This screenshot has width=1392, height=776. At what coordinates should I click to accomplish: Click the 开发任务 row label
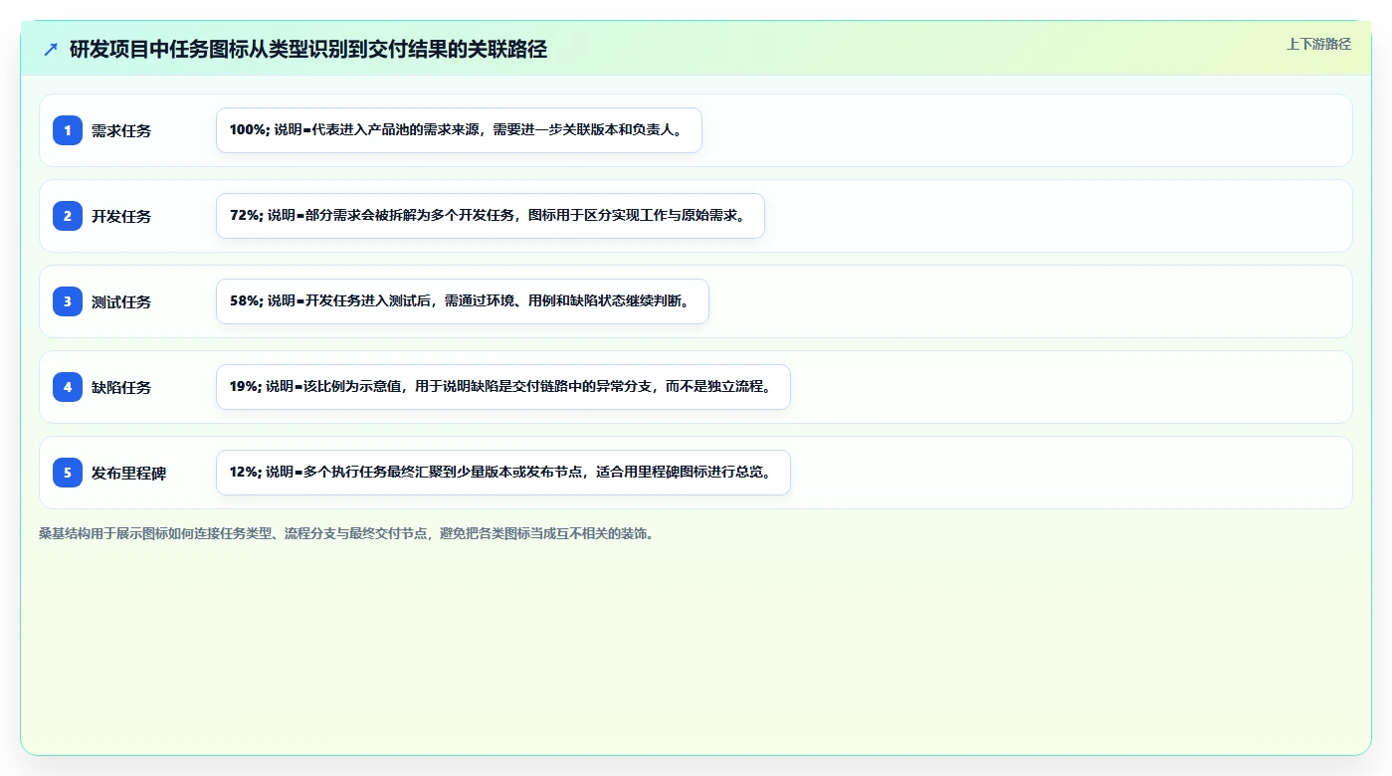tap(121, 216)
